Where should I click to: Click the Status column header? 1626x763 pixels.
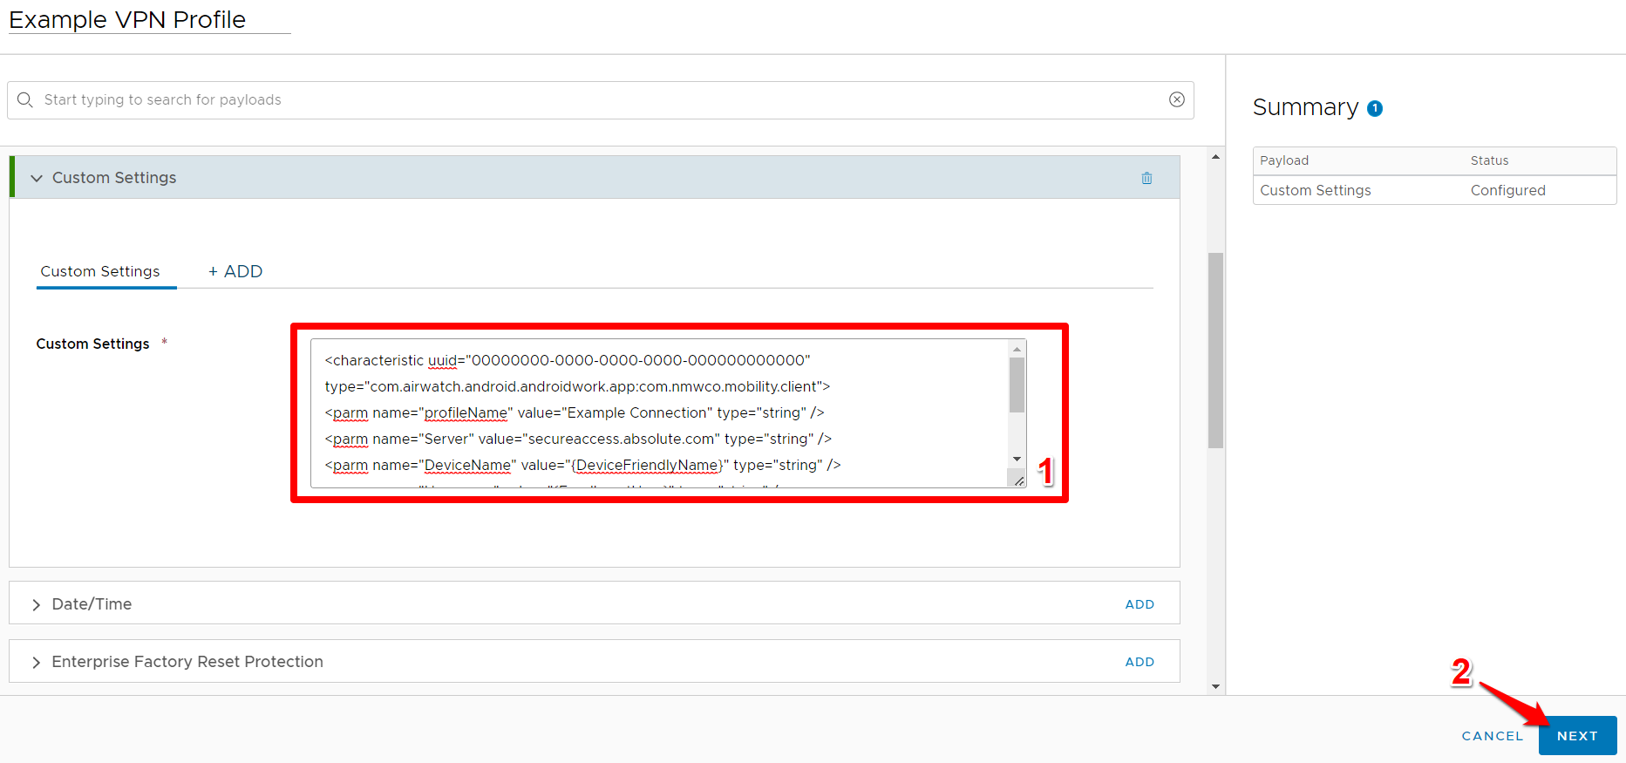click(x=1489, y=160)
